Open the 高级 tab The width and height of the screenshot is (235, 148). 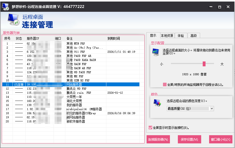pyautogui.click(x=194, y=35)
